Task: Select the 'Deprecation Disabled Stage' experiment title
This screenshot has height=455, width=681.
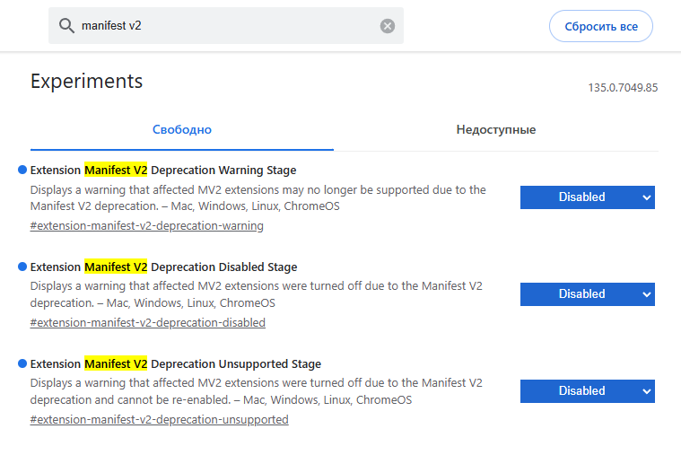Action: 163,267
